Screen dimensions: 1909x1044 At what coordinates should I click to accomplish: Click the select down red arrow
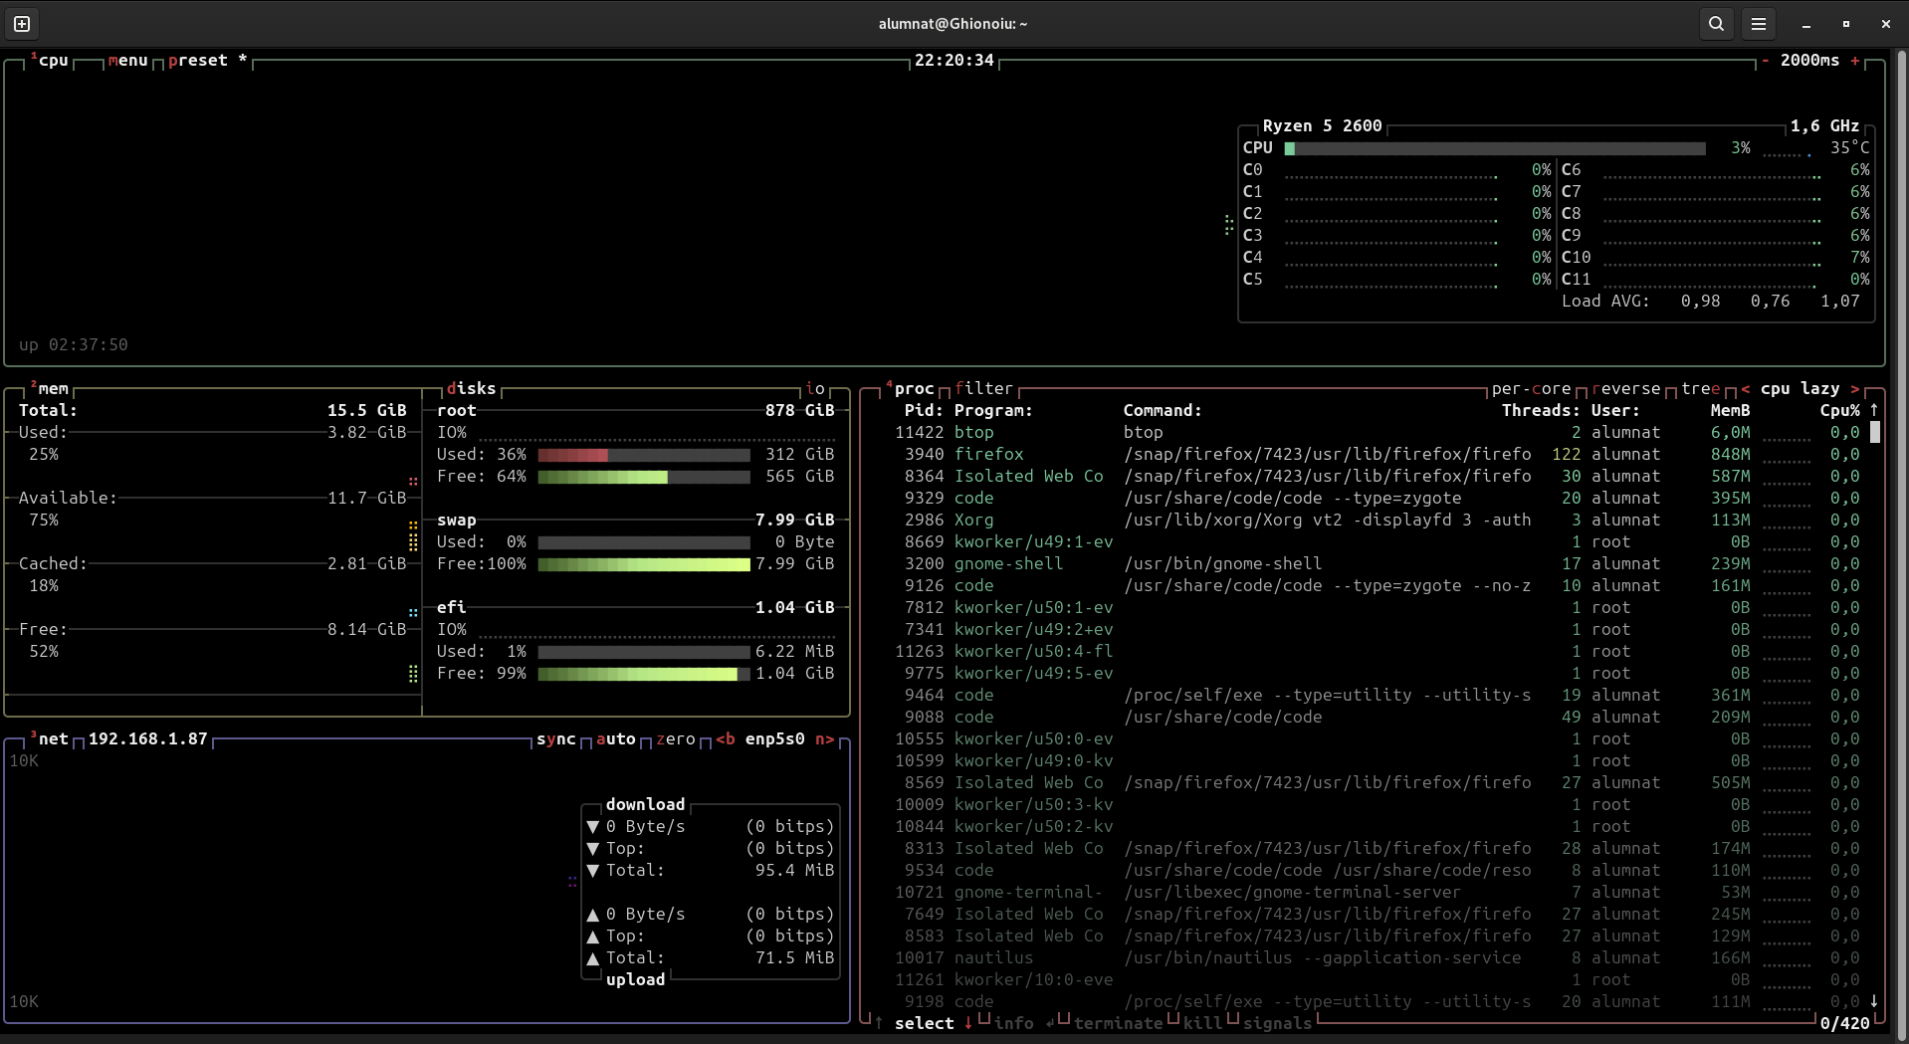click(967, 1023)
